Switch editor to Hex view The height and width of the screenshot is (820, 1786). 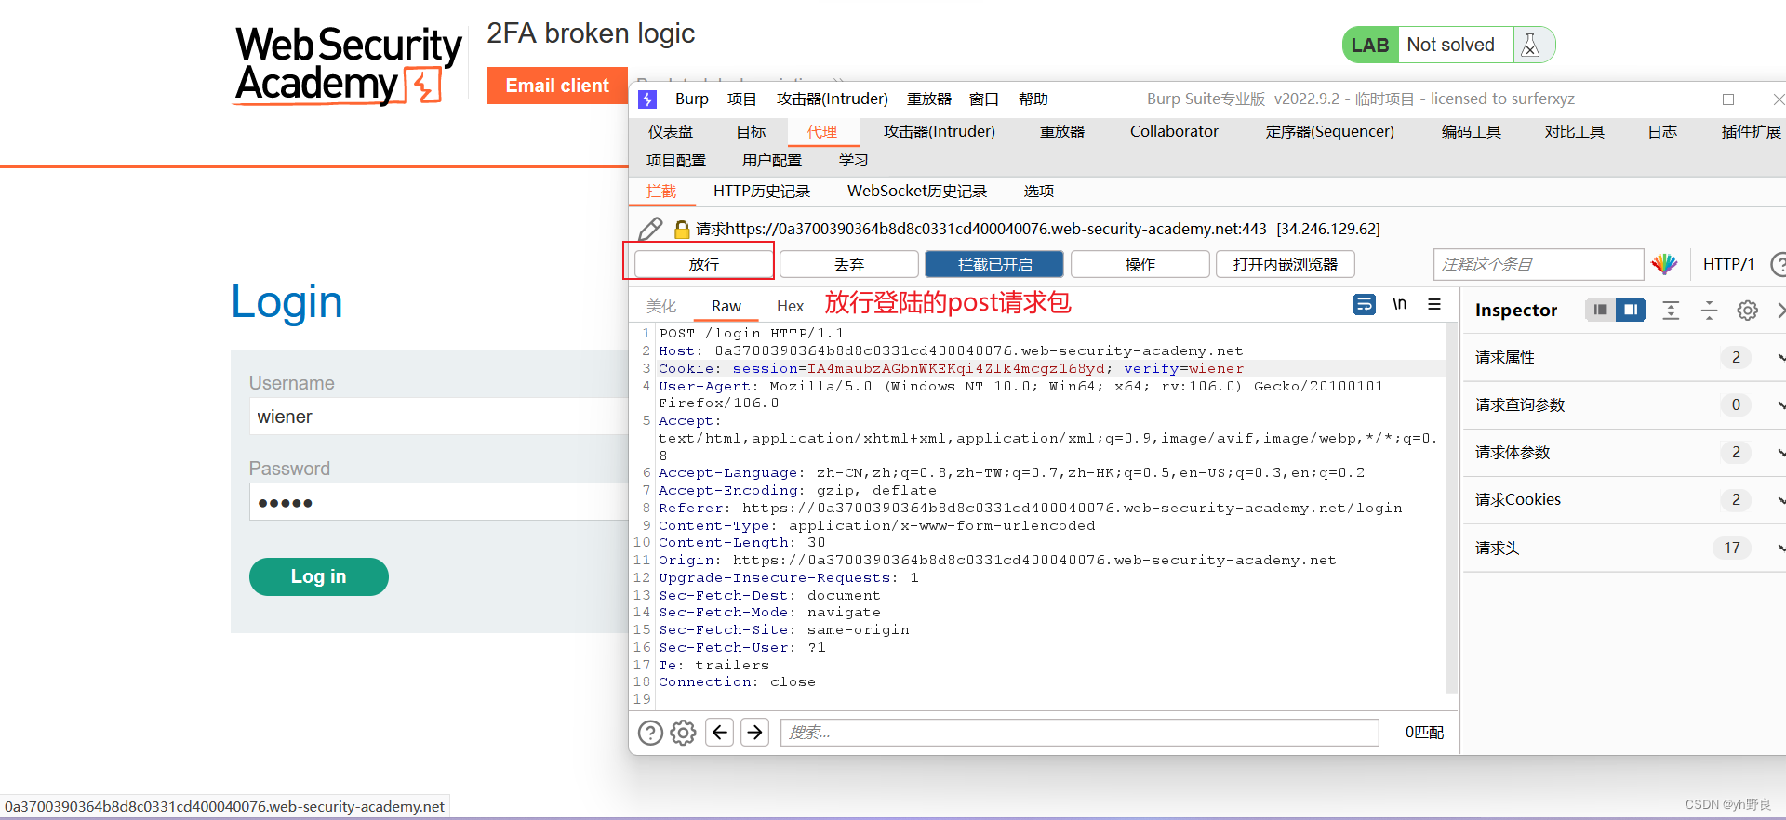coord(790,306)
